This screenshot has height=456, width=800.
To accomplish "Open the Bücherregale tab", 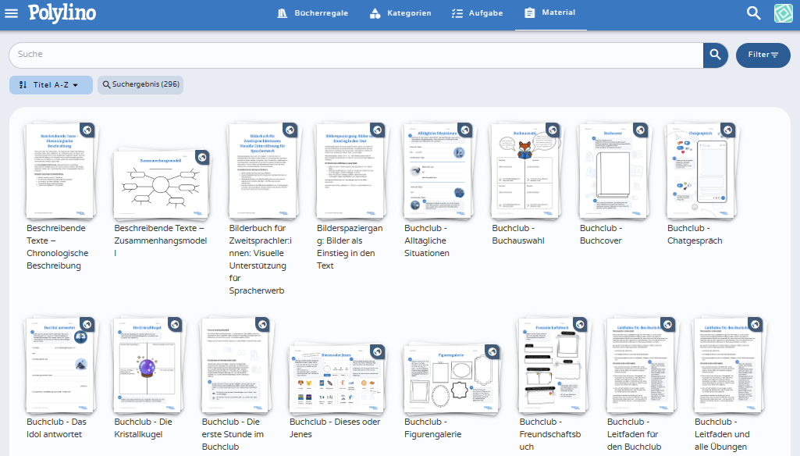I will [312, 13].
